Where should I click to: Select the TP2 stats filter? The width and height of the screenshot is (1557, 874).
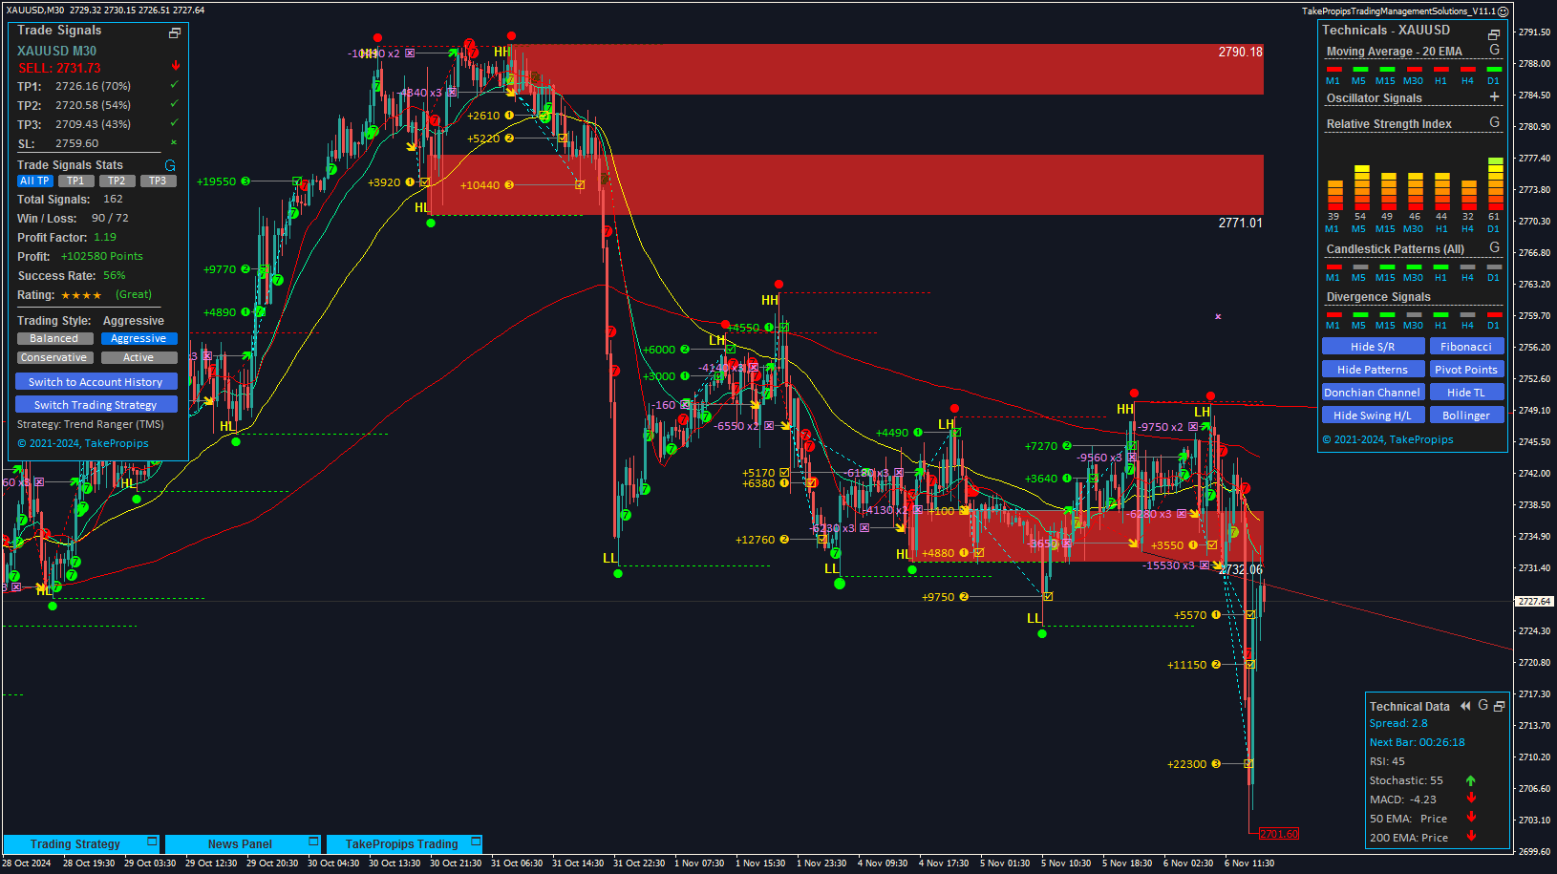point(117,181)
